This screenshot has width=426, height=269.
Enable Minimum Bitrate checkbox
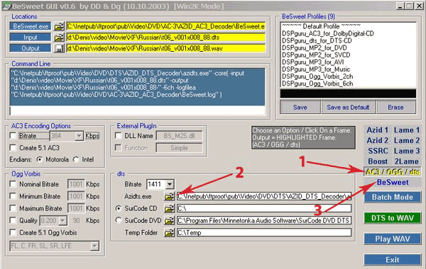tap(13, 196)
